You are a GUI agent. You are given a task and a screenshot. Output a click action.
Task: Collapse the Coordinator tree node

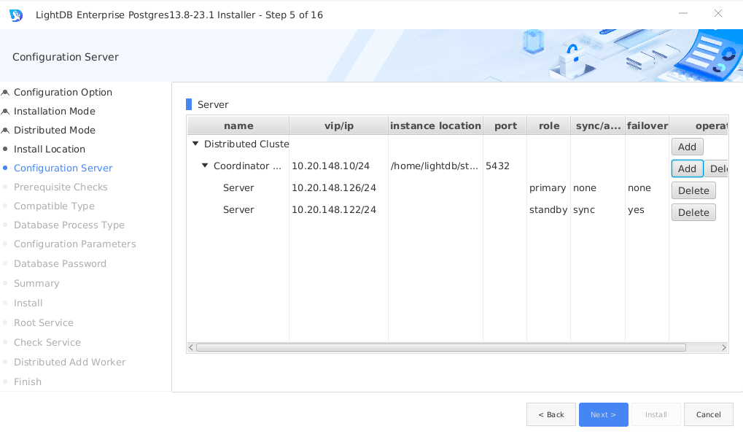tap(205, 166)
